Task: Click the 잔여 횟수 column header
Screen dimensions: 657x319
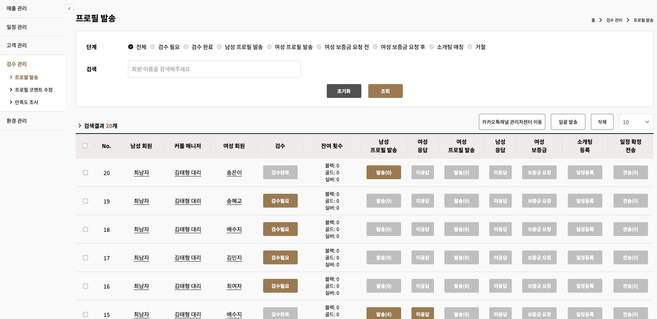Action: tap(332, 146)
